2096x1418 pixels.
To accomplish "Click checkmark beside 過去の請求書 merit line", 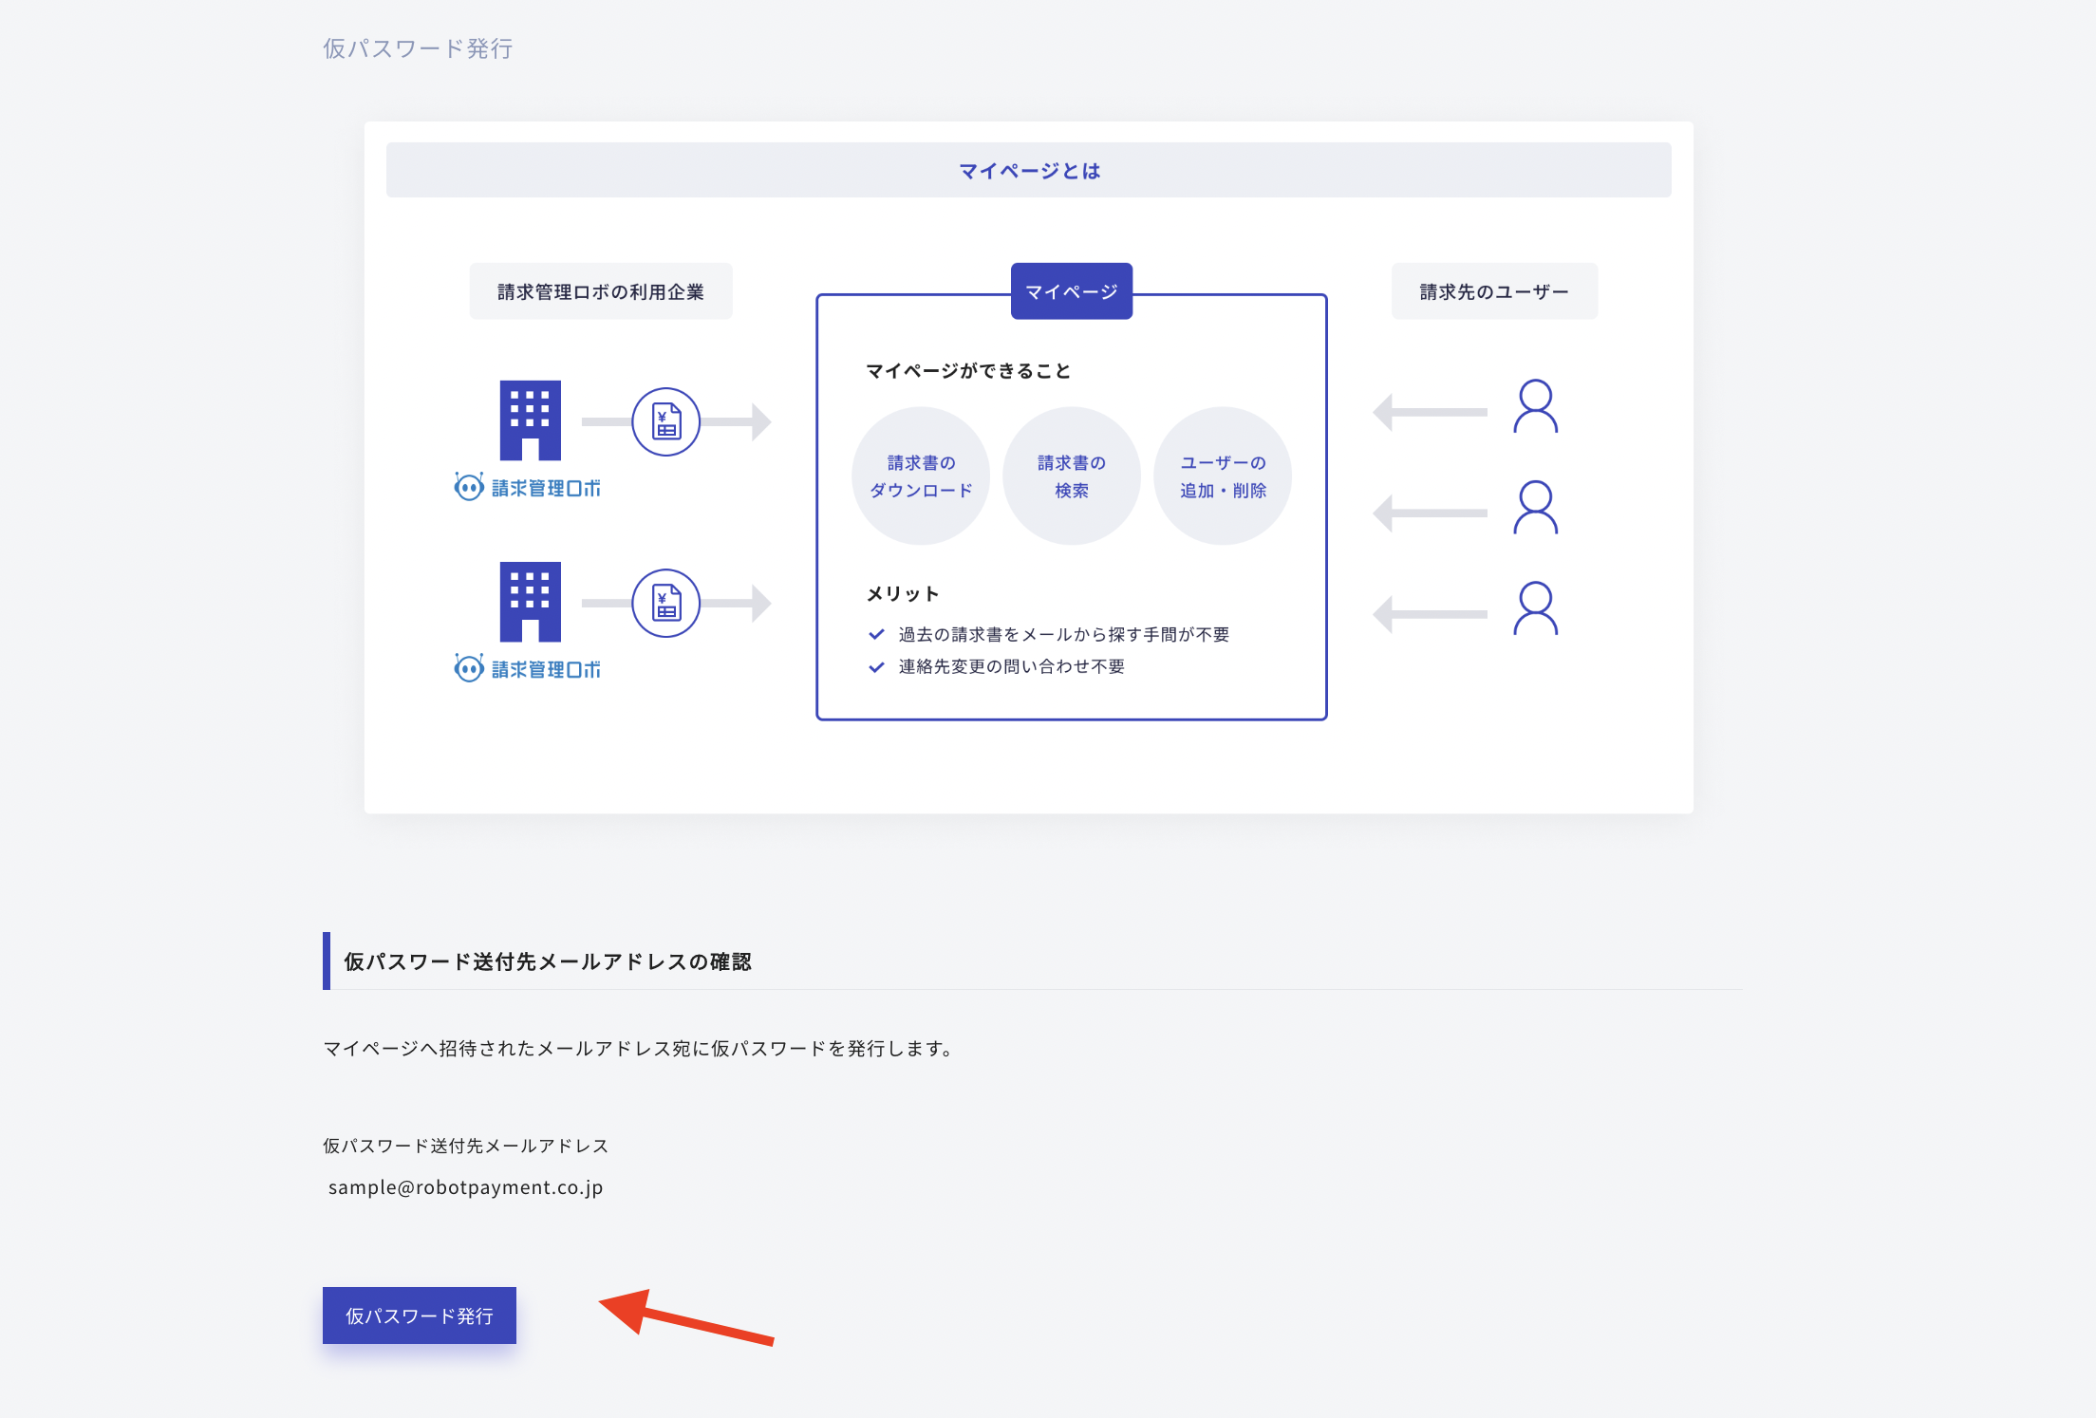I will 876,634.
